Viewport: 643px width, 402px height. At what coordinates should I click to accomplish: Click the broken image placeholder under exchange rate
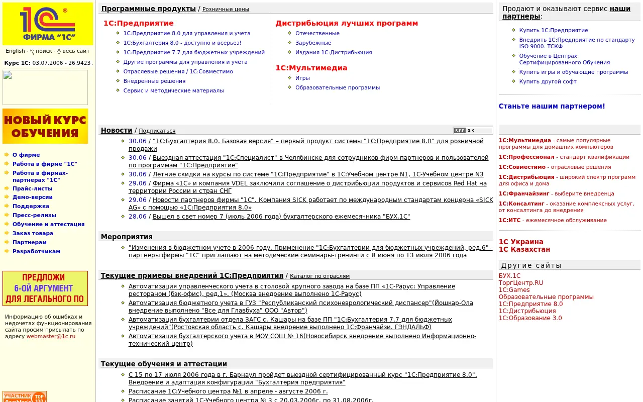[x=45, y=87]
